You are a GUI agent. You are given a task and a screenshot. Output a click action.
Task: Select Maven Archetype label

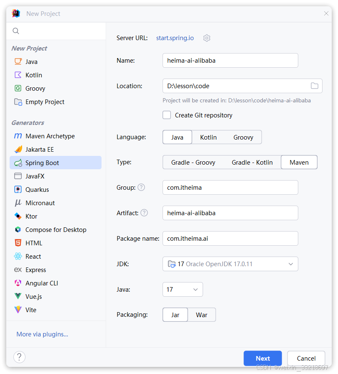coord(50,136)
